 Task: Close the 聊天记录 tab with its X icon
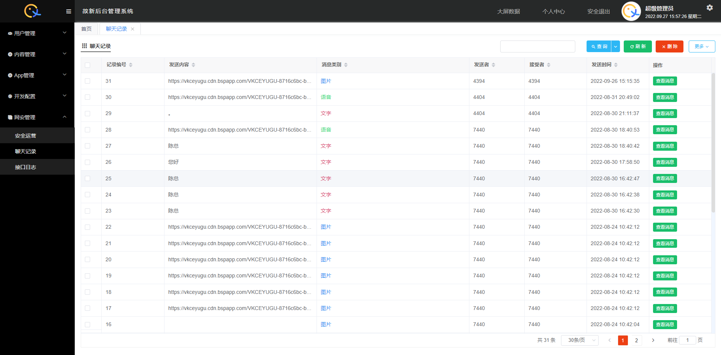[x=133, y=29]
